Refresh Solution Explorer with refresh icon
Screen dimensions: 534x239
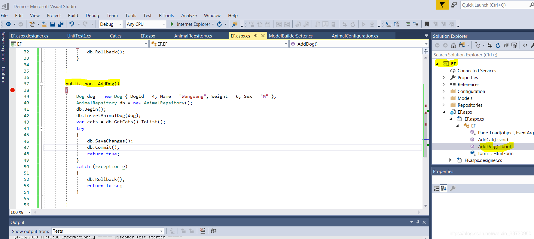[x=498, y=45]
